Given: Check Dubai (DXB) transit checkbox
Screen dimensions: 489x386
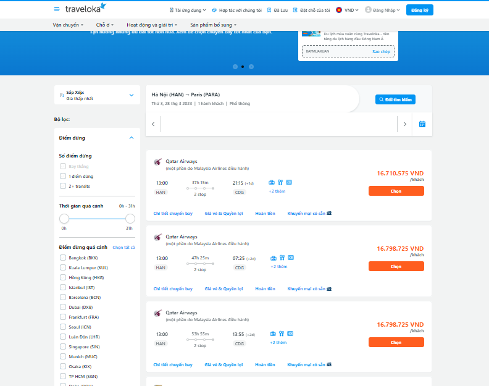Looking at the screenshot, I should click(63, 307).
